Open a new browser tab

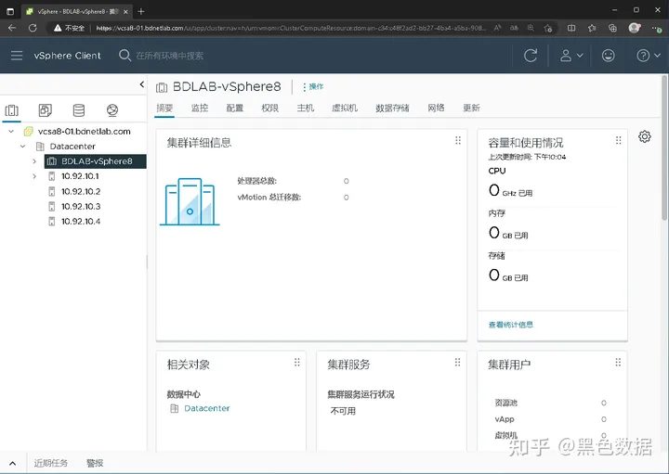141,11
